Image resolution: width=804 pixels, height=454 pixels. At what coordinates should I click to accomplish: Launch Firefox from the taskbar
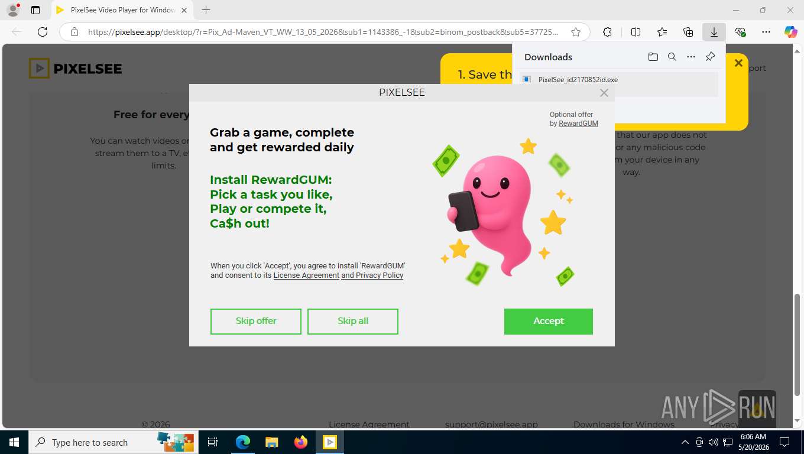(301, 442)
